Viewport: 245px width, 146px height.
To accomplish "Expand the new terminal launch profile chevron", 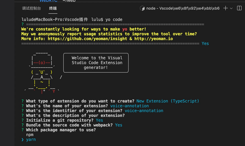I will click(x=231, y=8).
